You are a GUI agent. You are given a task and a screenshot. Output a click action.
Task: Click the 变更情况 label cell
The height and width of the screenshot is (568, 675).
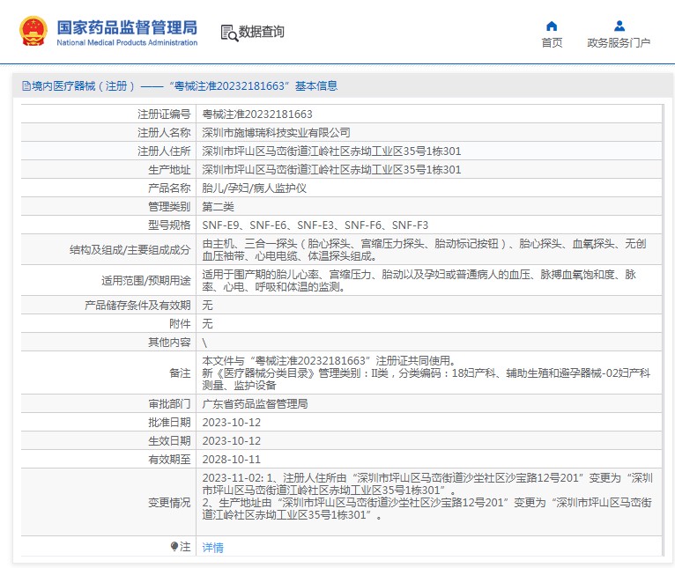[108, 502]
